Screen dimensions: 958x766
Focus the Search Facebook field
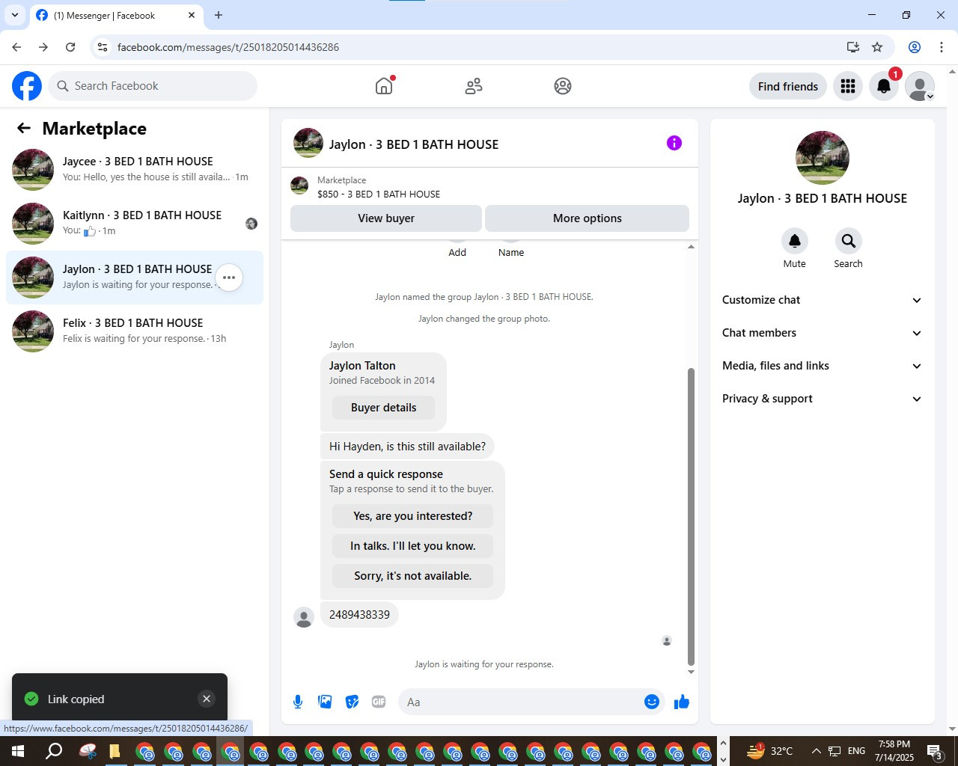pyautogui.click(x=153, y=86)
